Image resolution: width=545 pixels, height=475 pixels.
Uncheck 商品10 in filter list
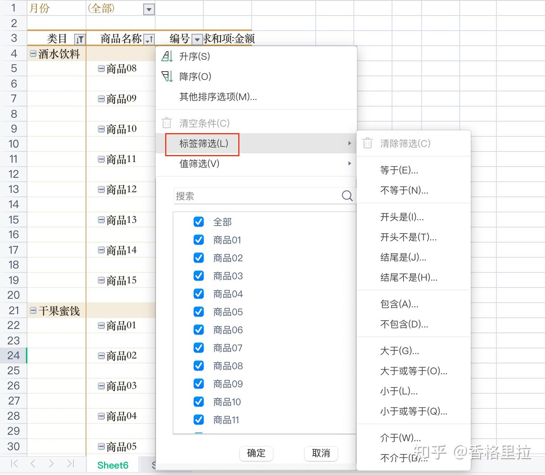(199, 402)
